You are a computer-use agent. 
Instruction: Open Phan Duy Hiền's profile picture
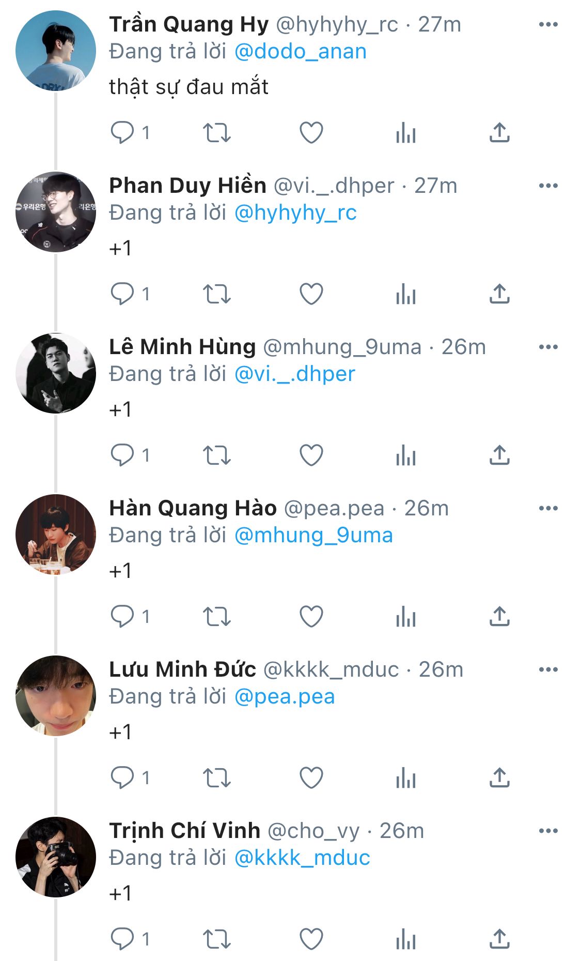56,212
